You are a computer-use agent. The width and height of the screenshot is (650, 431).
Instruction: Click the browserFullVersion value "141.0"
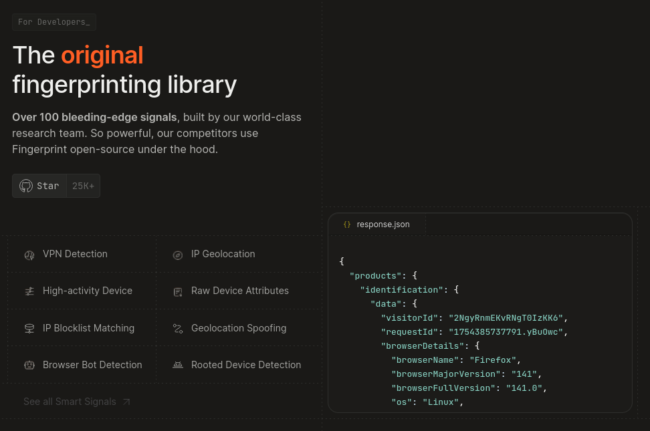524,388
